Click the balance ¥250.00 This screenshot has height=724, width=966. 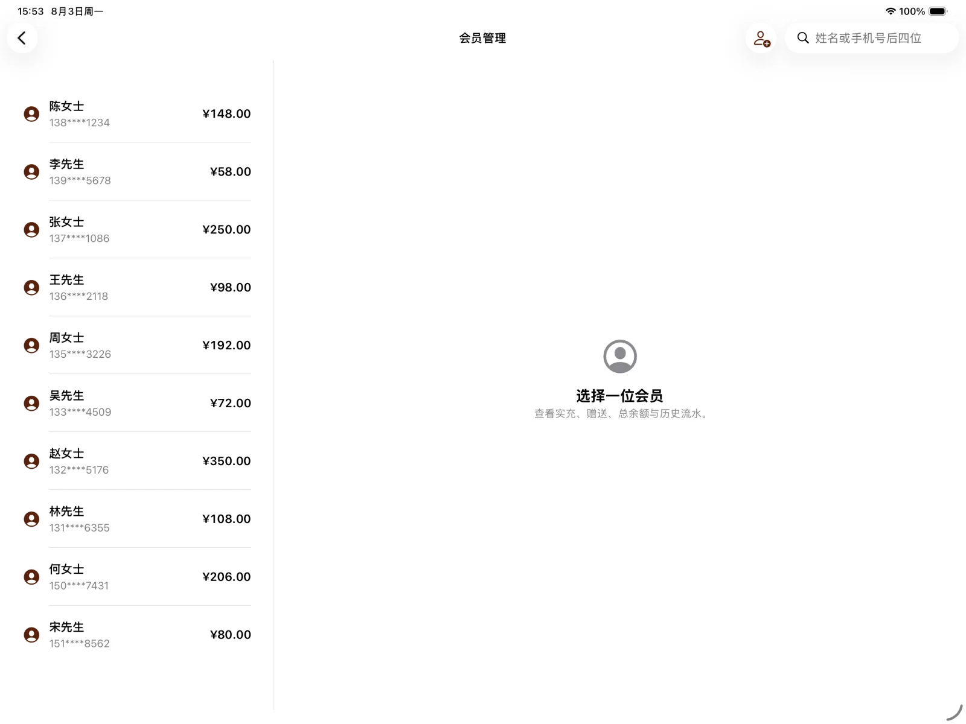point(226,230)
